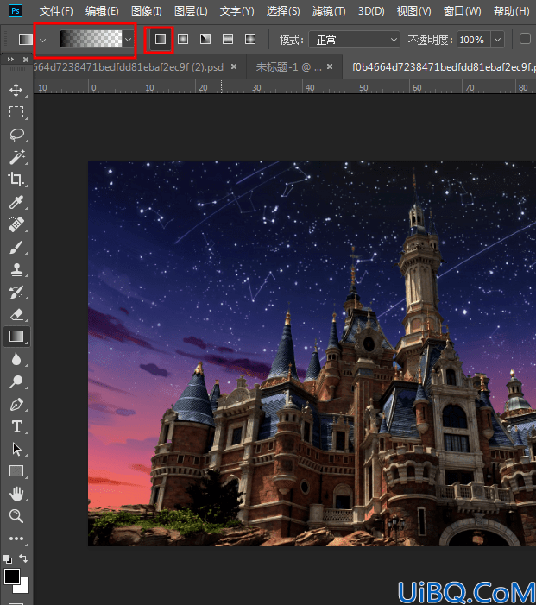
Task: Open the 选择(S) menu
Action: [x=283, y=11]
